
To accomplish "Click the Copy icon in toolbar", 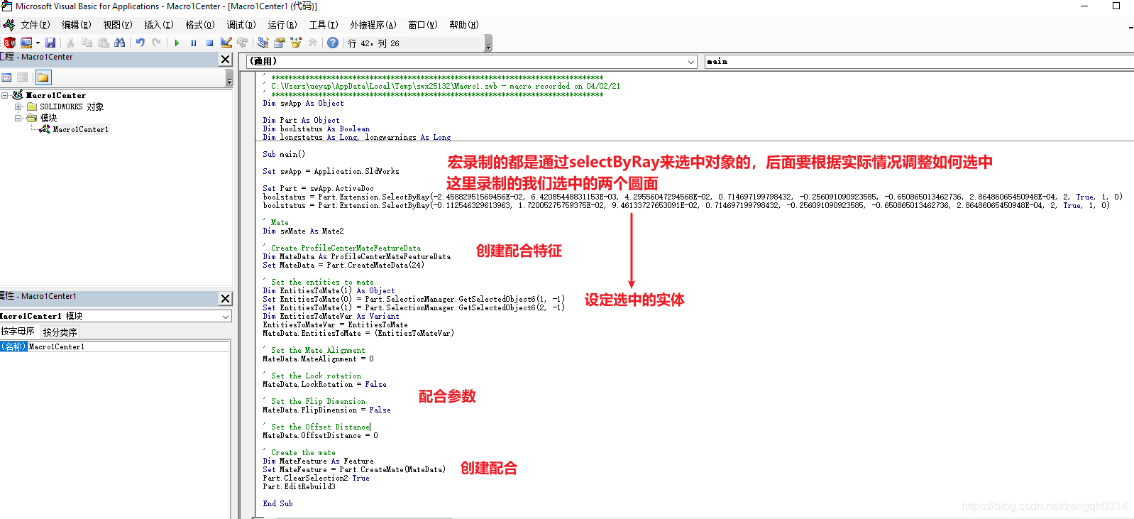I will click(87, 43).
